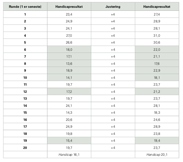Select the "Justering" column header
The height and width of the screenshot is (162, 183).
[x=113, y=7]
